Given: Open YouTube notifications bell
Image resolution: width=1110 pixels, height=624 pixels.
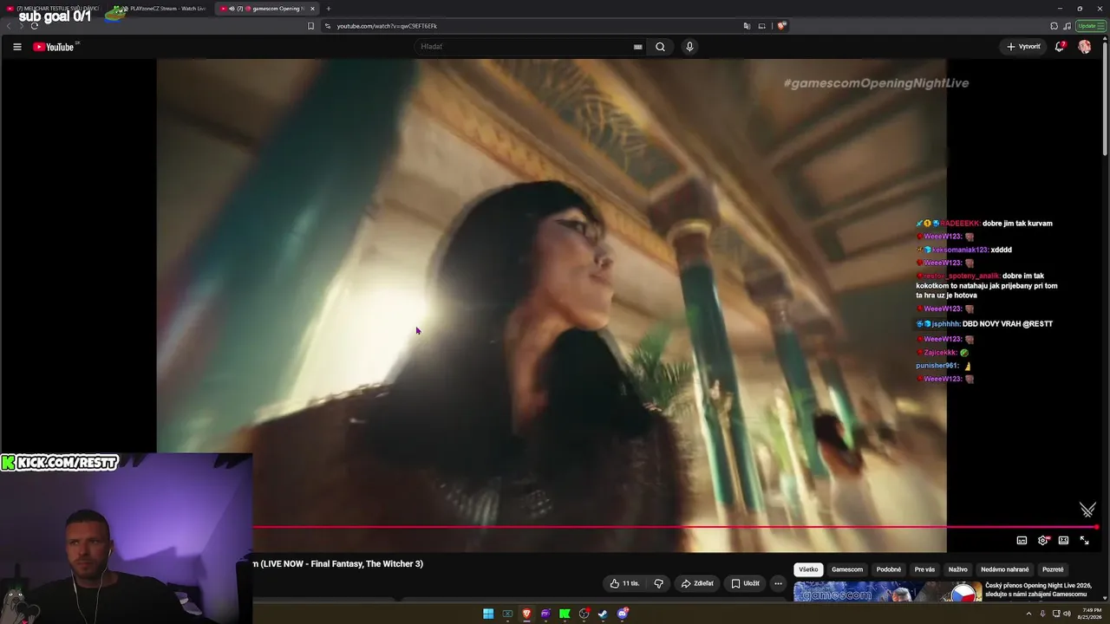Looking at the screenshot, I should coord(1059,47).
